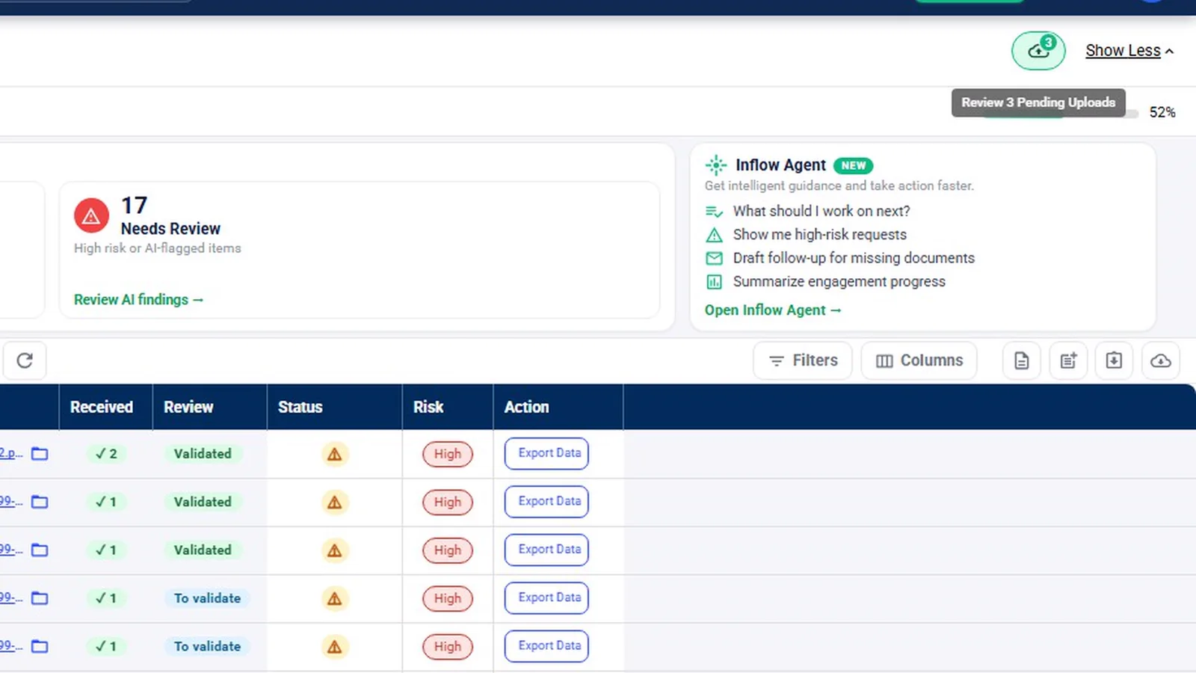Open the Columns chooser
The width and height of the screenshot is (1196, 673).
(919, 361)
